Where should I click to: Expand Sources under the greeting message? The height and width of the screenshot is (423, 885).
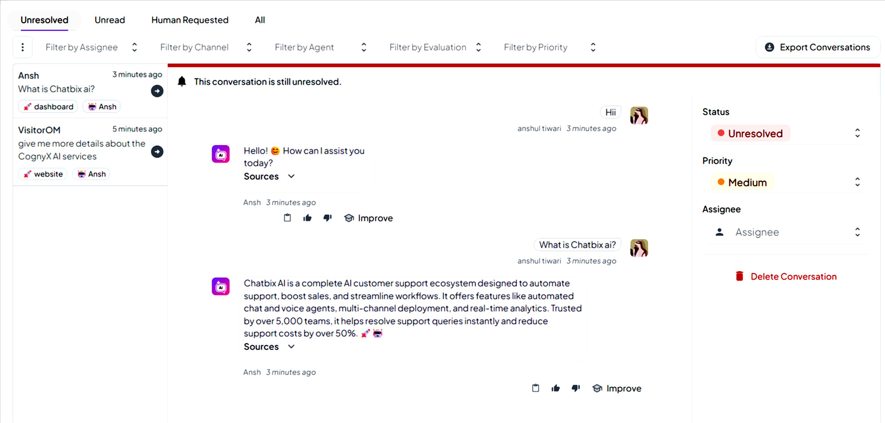click(x=270, y=176)
